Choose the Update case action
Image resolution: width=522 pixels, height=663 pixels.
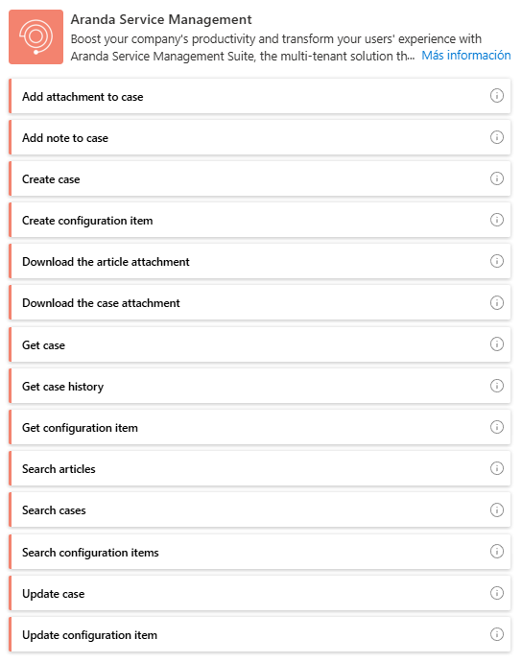(x=260, y=593)
